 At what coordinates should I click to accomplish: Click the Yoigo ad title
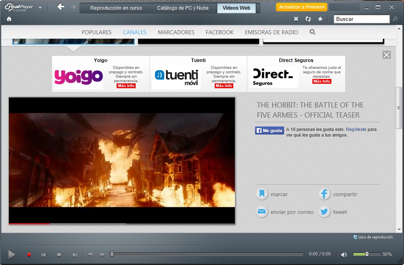(x=100, y=60)
